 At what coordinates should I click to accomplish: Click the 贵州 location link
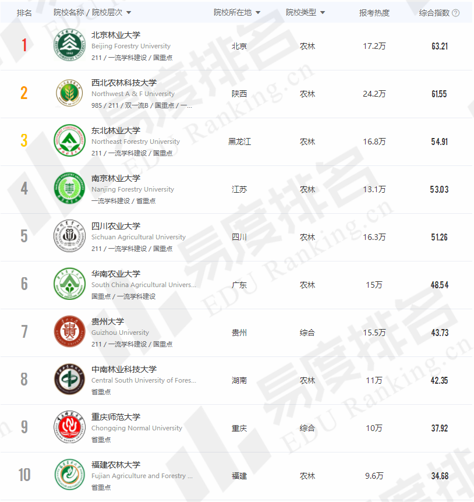coord(239,333)
